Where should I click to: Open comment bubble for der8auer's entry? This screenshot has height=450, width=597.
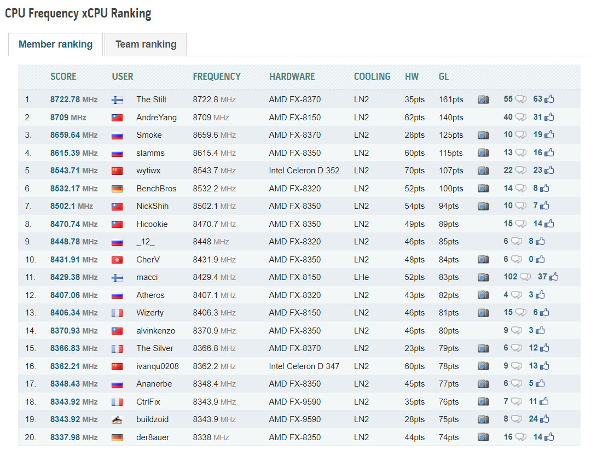pos(521,437)
